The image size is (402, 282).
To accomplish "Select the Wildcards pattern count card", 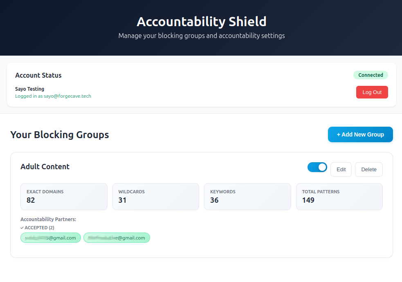I will [x=155, y=197].
